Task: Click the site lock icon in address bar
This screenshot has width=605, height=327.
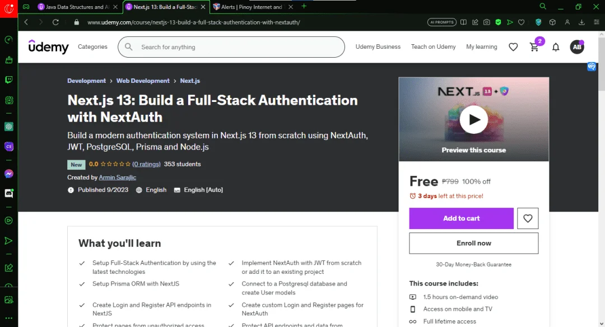Action: pyautogui.click(x=76, y=22)
